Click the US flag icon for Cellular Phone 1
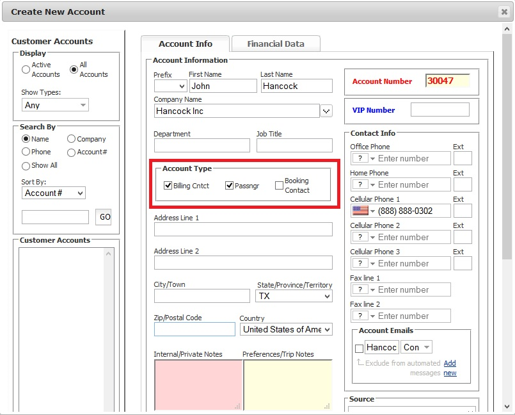Viewport: 515px width, 415px height. click(360, 211)
